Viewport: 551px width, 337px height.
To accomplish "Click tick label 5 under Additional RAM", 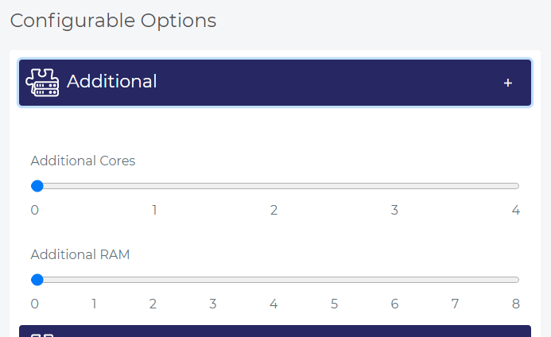I will click(x=334, y=304).
